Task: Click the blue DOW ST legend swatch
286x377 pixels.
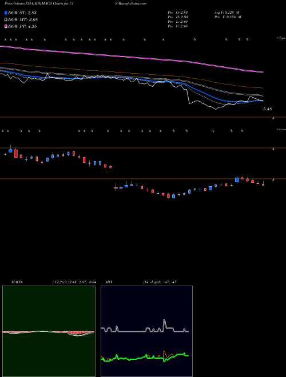Action: pos(6,13)
